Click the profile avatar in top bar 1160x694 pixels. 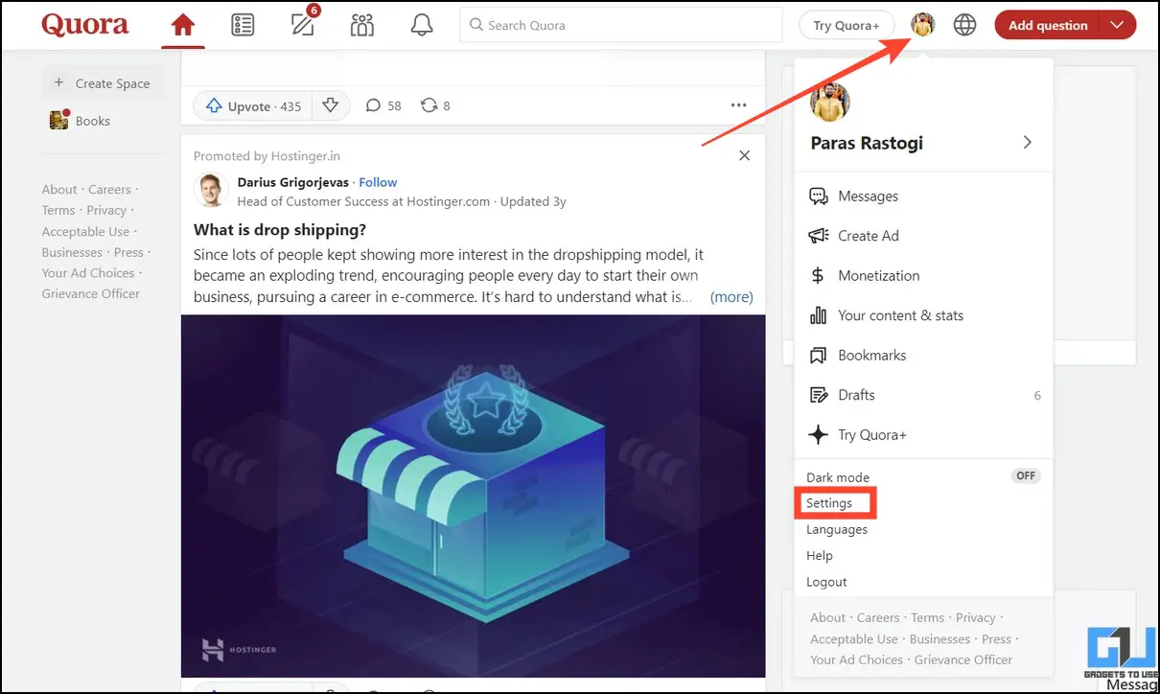[x=922, y=25]
